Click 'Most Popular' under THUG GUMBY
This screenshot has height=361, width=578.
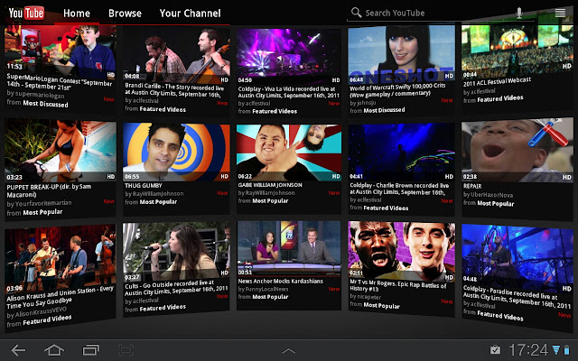(x=159, y=202)
